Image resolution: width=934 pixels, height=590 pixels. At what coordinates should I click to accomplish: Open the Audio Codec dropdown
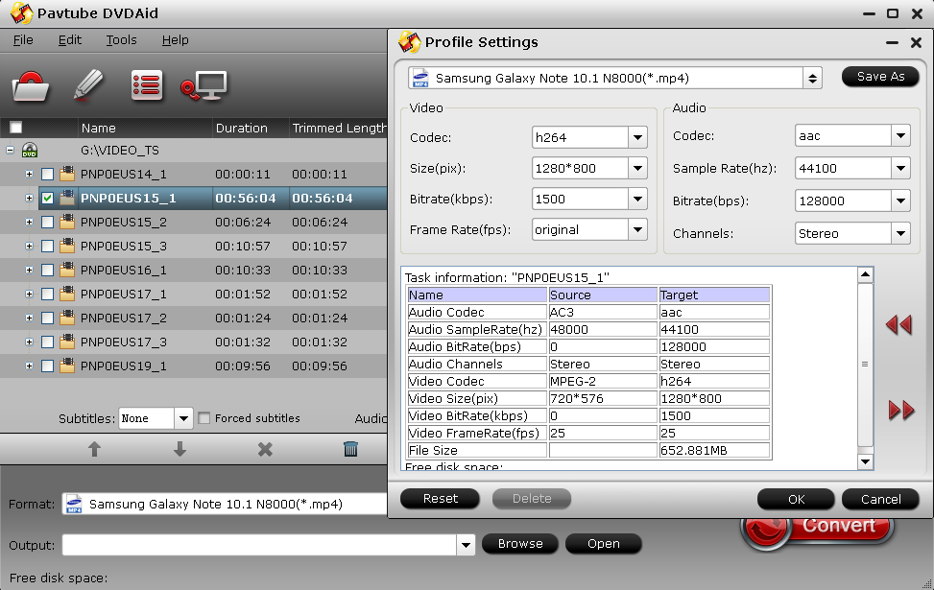pos(900,135)
